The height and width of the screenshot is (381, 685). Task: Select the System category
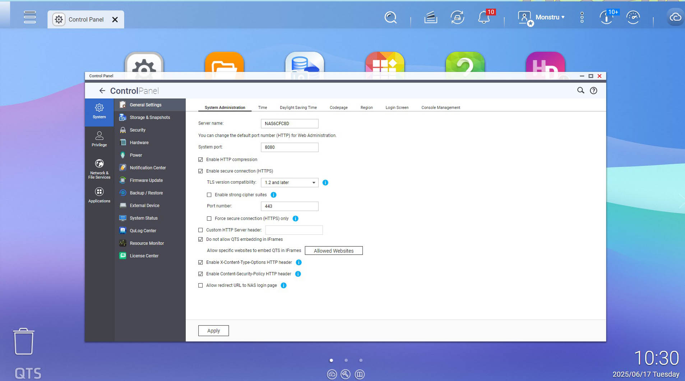(x=99, y=112)
